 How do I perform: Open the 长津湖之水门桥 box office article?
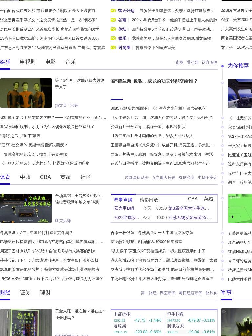158,108
